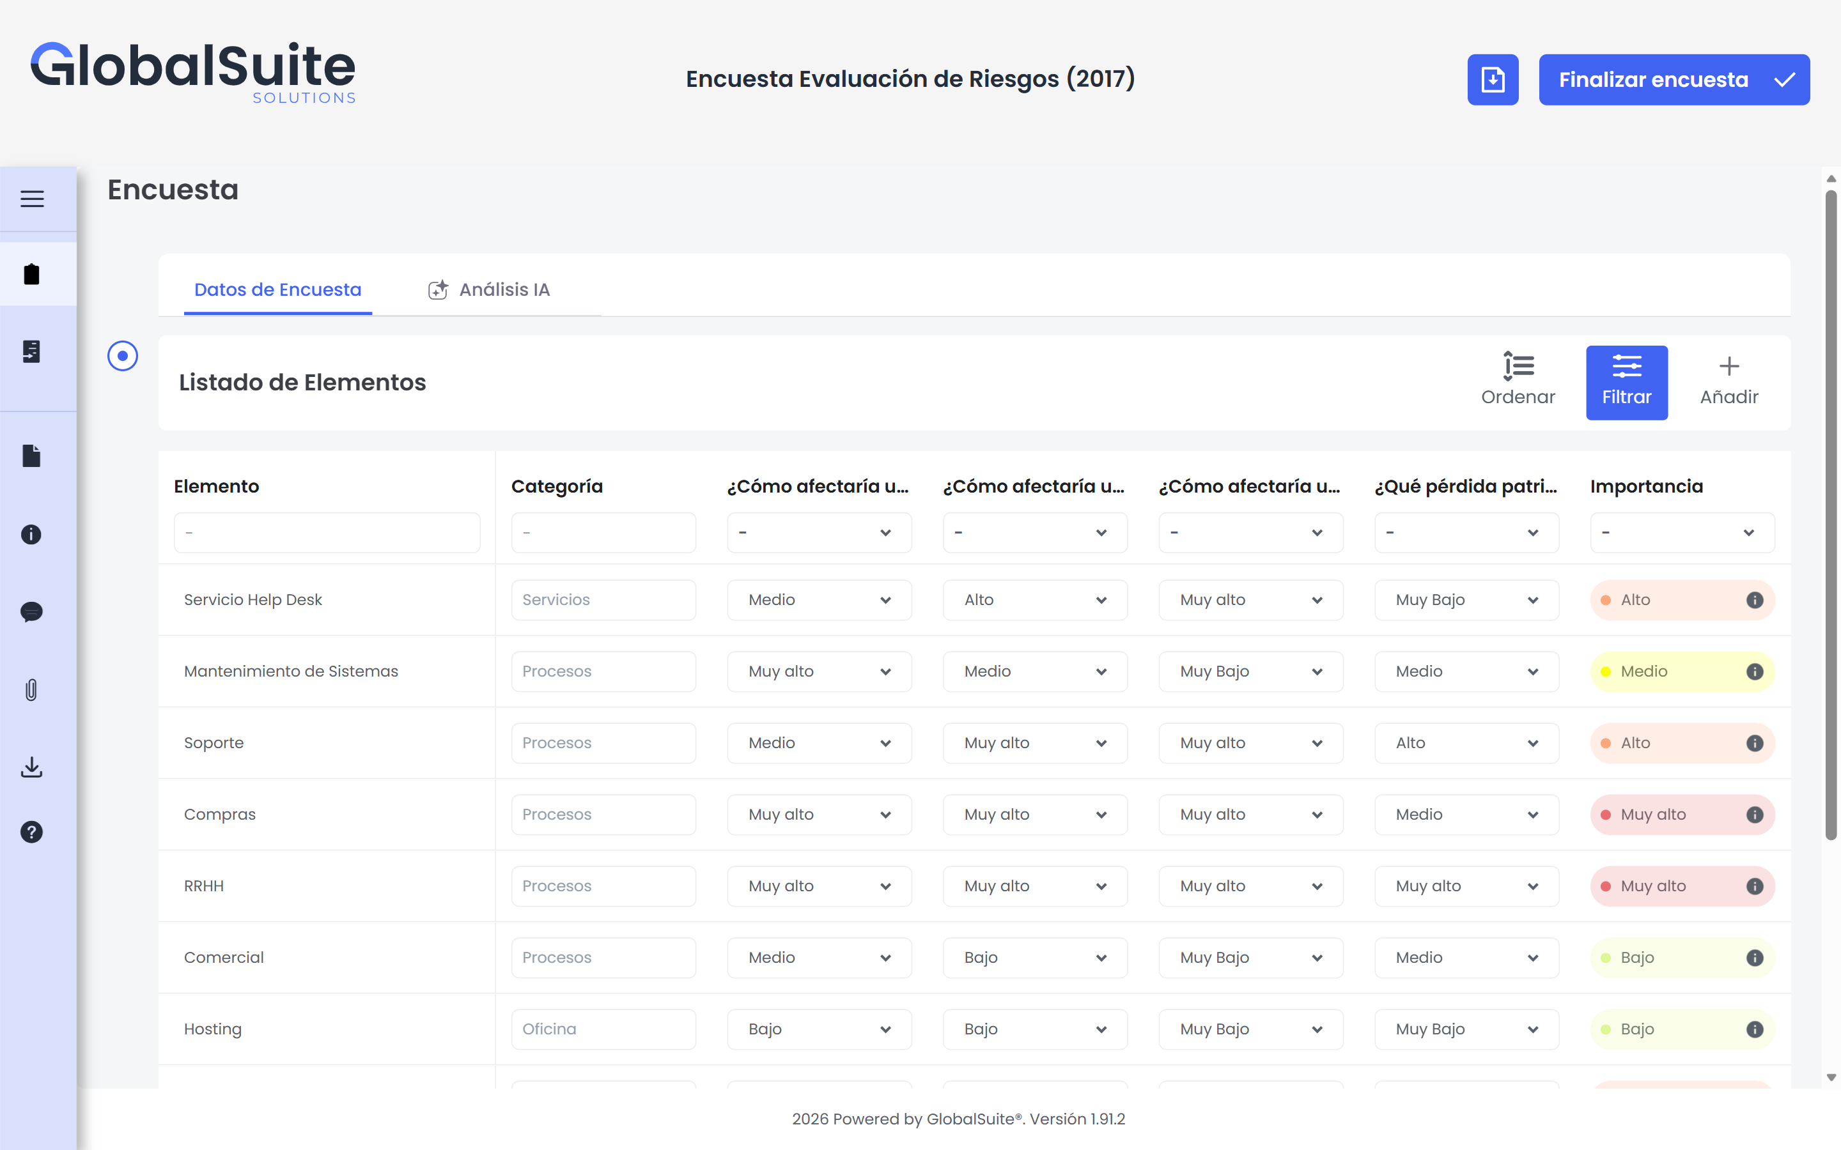Viewport: 1841px width, 1150px height.
Task: Select the 'Servicio Help Desk' element name
Action: point(252,600)
